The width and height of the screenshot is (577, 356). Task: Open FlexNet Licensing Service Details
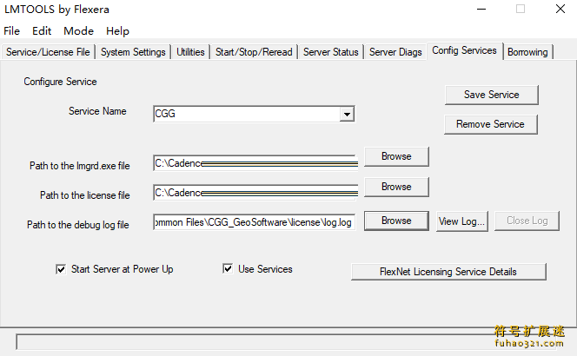[x=448, y=272]
